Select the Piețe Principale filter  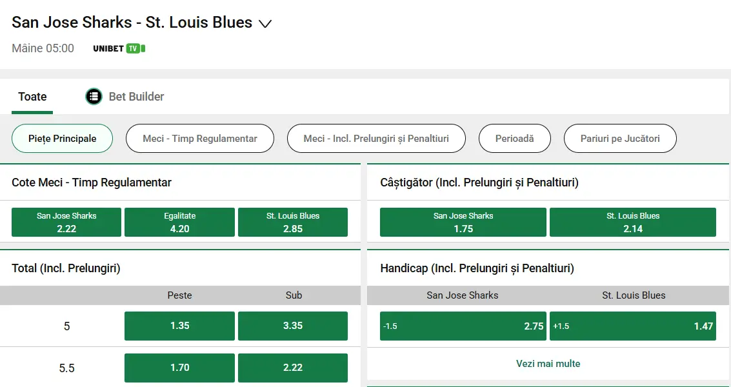tap(62, 138)
